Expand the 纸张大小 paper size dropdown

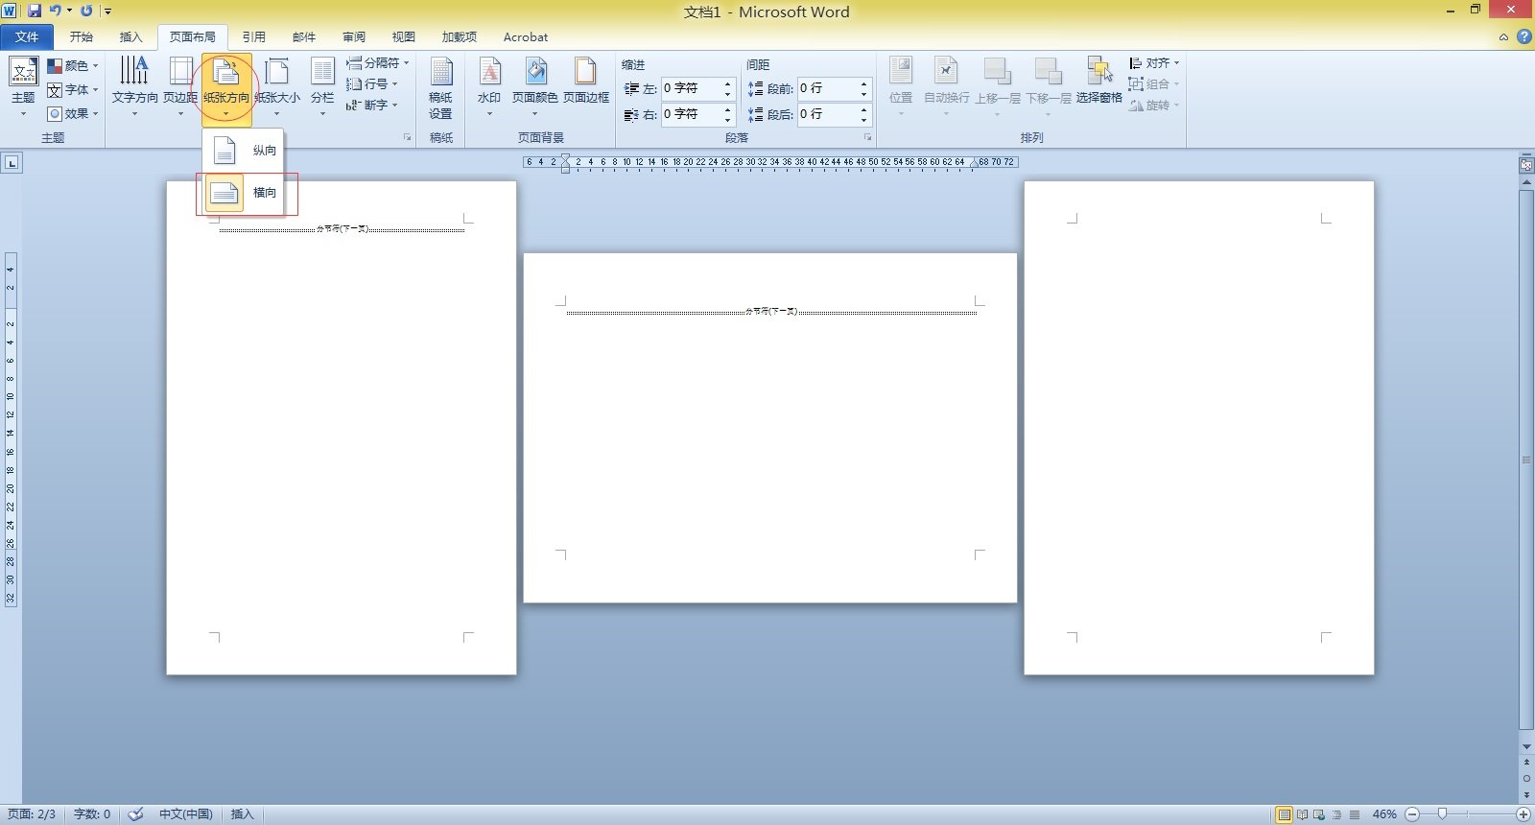pos(276,84)
